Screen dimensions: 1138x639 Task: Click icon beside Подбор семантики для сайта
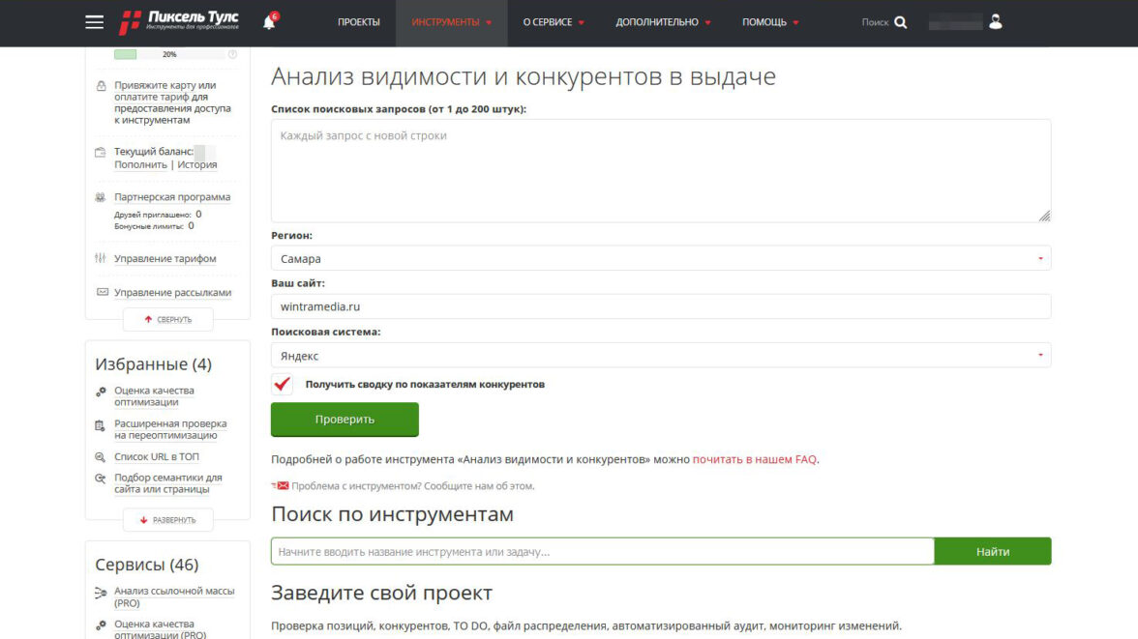(x=101, y=479)
